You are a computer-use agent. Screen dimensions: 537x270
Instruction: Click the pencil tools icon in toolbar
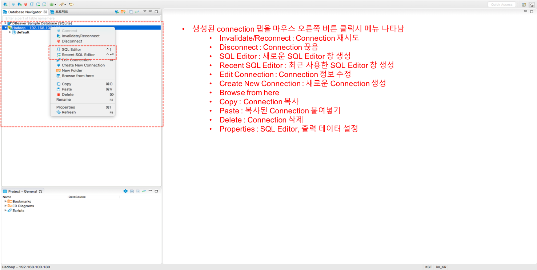(61, 4)
